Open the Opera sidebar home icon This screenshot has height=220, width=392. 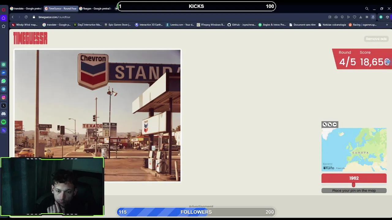click(4, 18)
